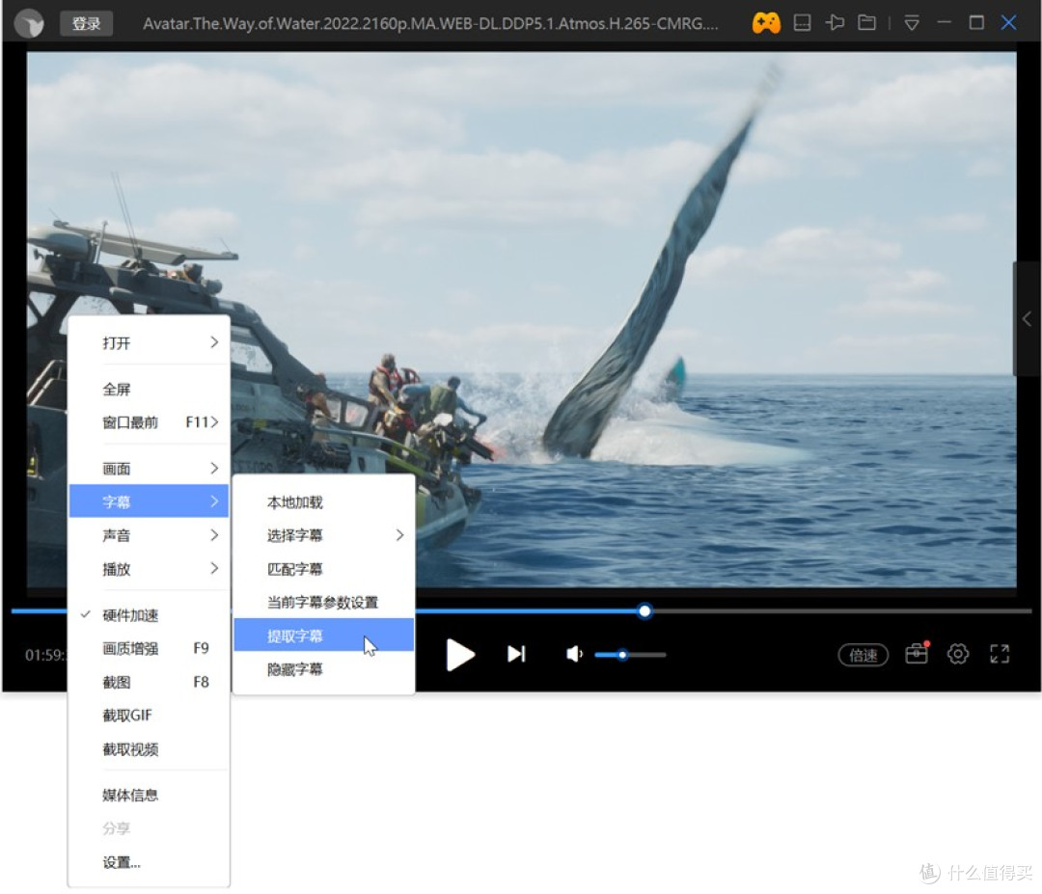1042x894 pixels.
Task: Pin the player window on top
Action: (x=835, y=23)
